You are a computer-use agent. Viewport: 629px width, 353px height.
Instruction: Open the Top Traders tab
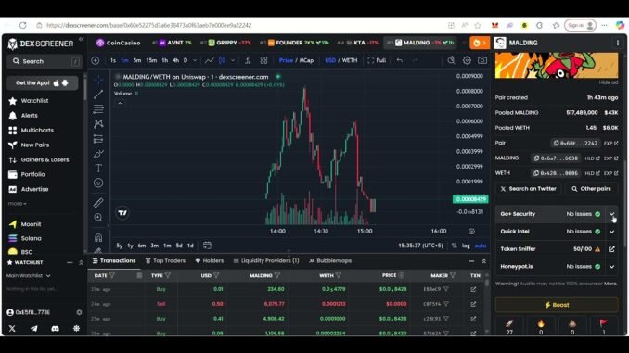165,261
